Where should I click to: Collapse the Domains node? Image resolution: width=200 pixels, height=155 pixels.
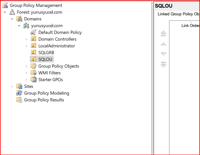12,19
